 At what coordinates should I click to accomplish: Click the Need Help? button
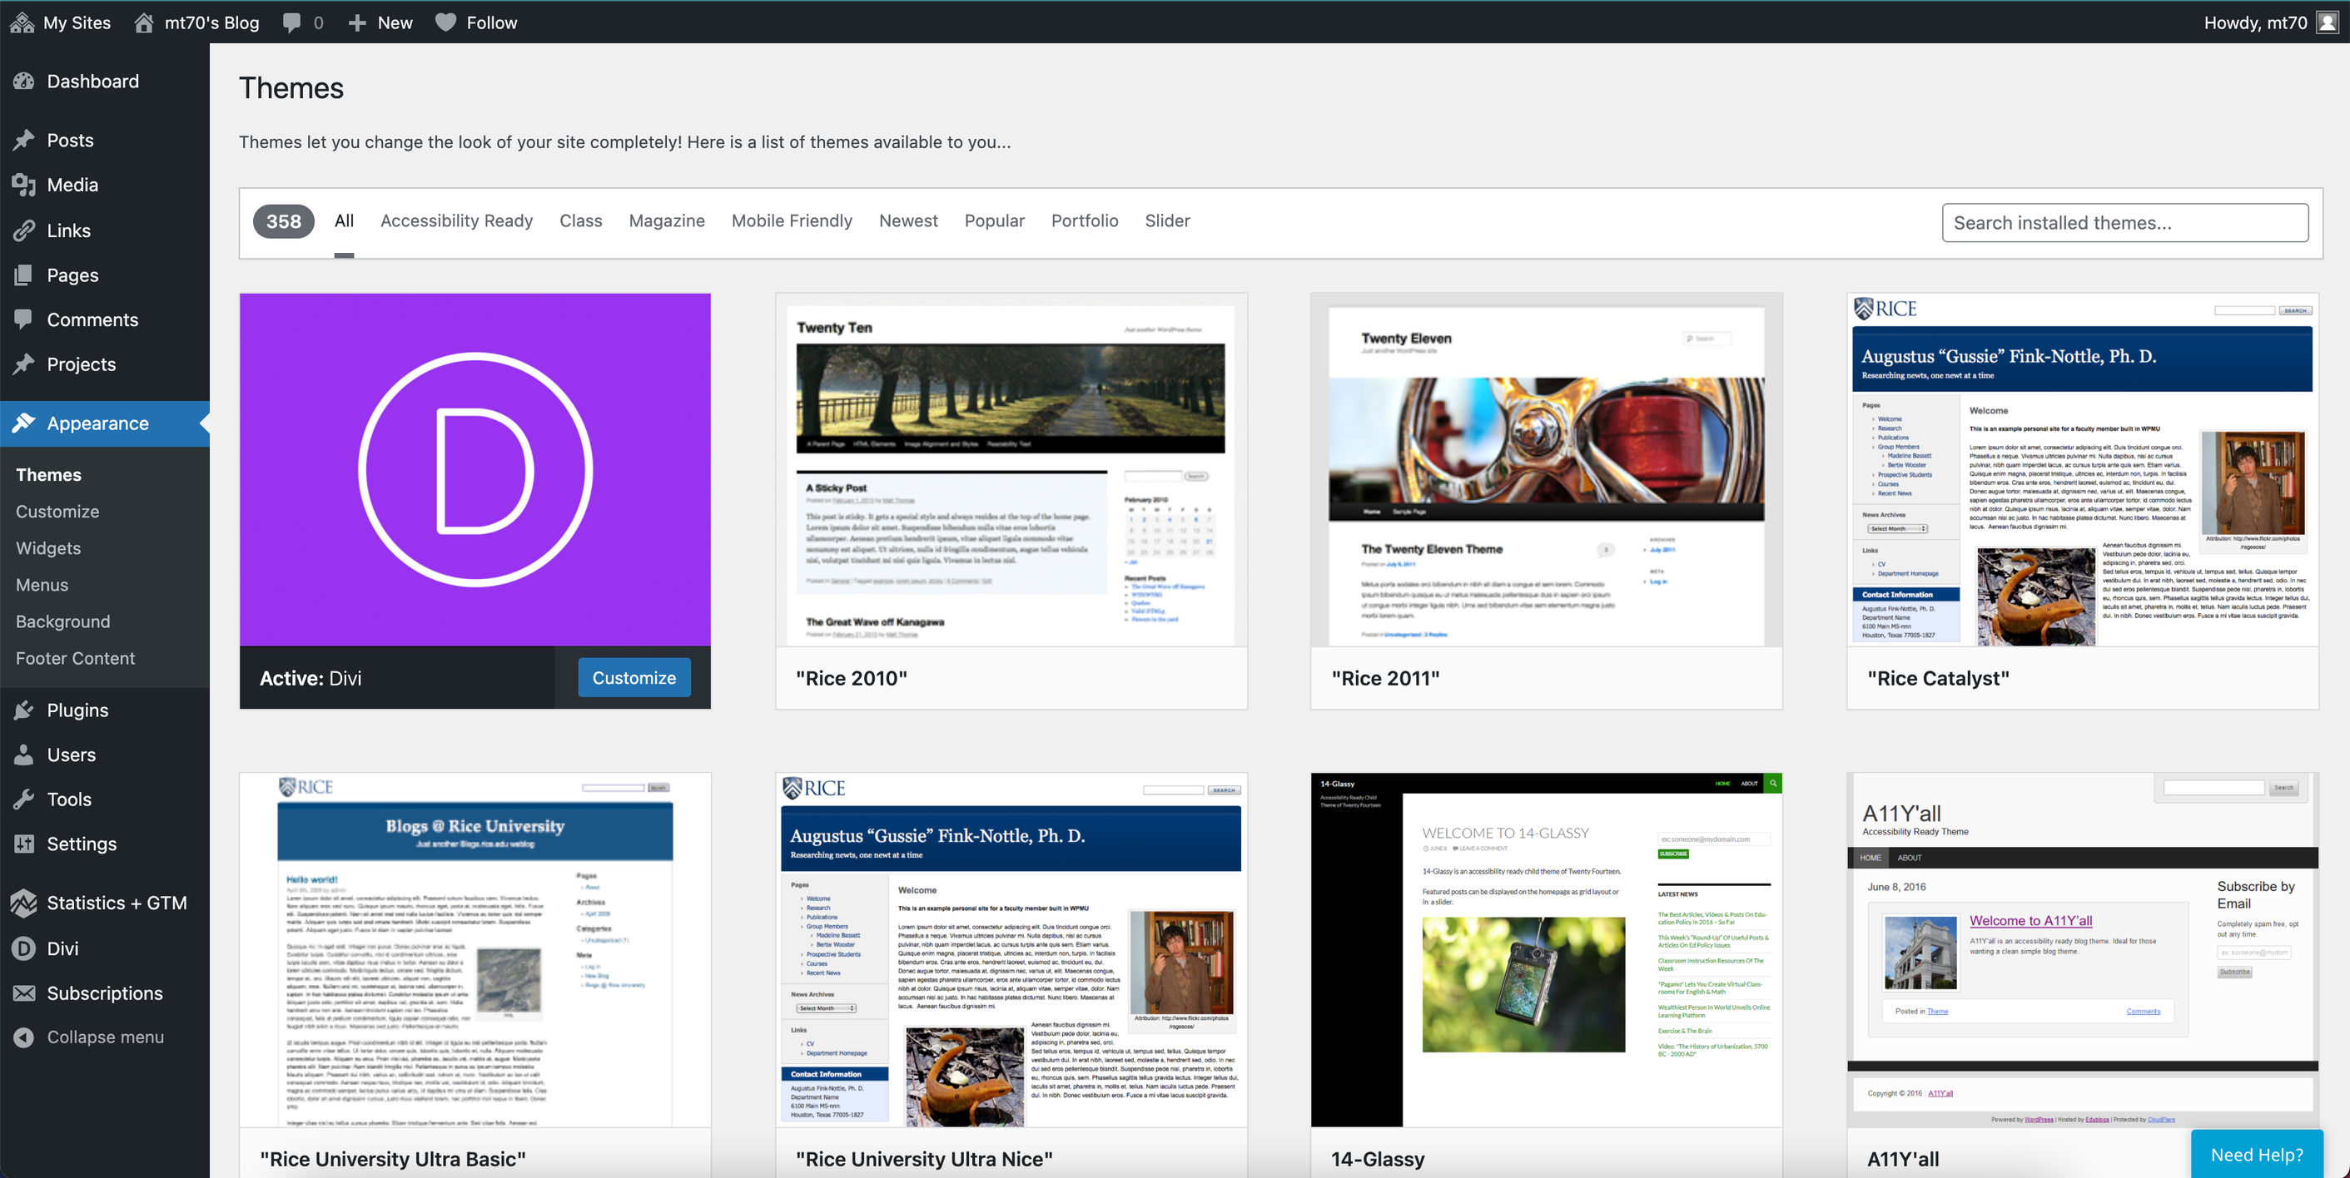(2257, 1155)
